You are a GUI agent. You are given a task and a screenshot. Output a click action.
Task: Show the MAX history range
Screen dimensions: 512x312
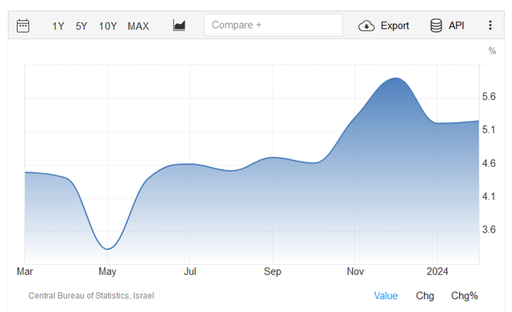[x=138, y=26]
